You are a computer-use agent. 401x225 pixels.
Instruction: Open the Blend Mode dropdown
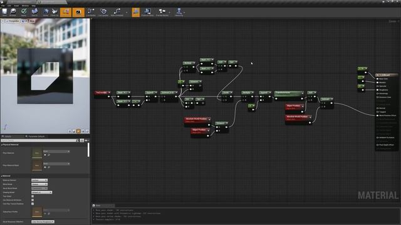39,184
